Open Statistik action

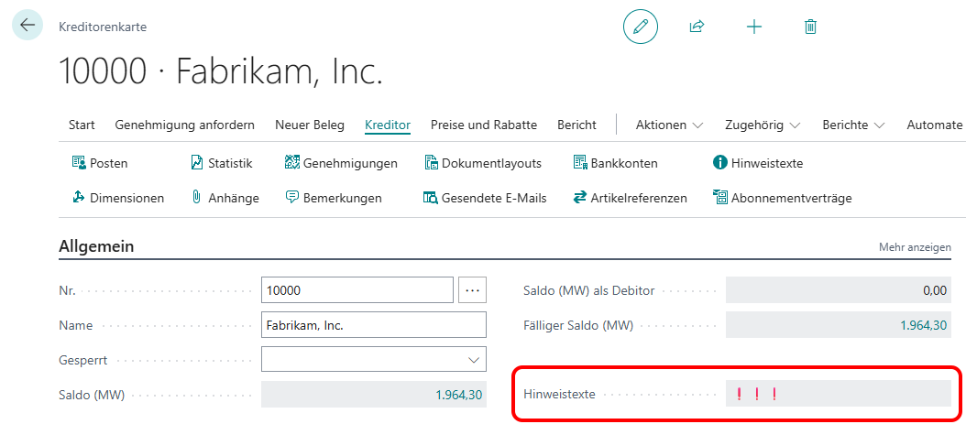[221, 163]
